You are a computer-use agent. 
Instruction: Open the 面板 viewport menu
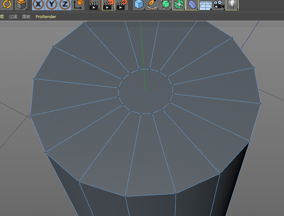26,17
